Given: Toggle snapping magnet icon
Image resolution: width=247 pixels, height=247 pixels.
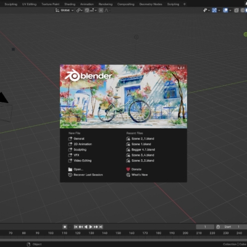Looking at the screenshot, I should (x=87, y=10).
